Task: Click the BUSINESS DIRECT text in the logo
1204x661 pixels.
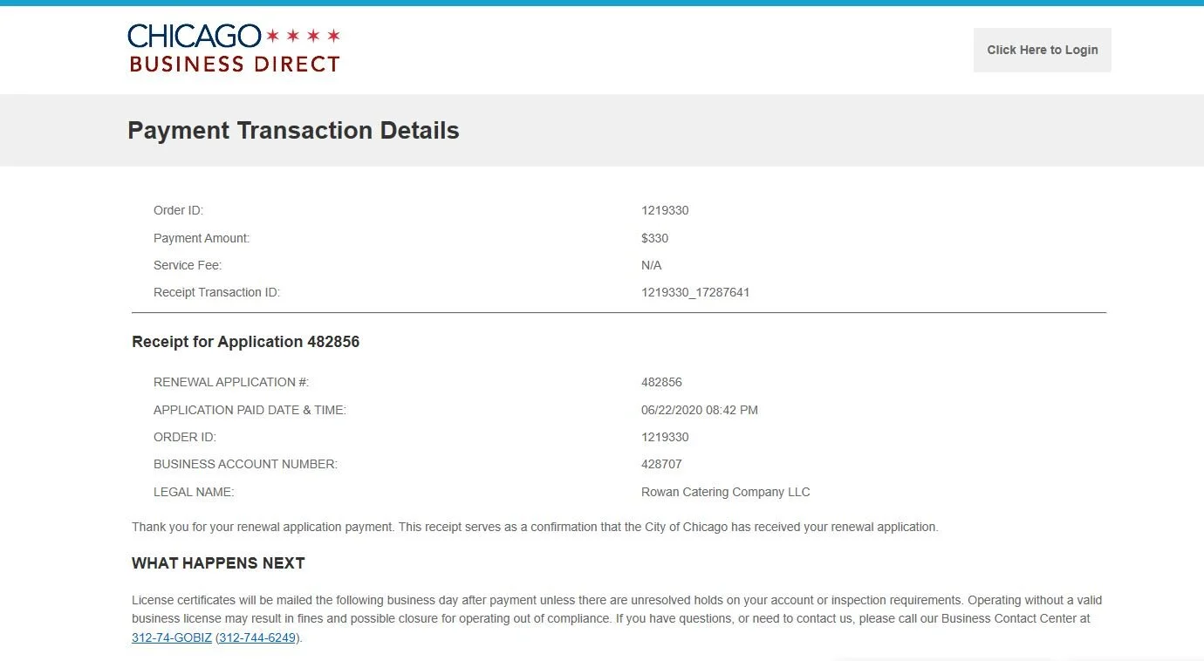Action: 234,64
